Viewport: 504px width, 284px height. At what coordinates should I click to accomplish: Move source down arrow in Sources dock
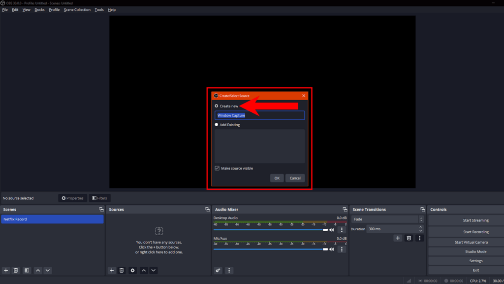click(x=154, y=271)
